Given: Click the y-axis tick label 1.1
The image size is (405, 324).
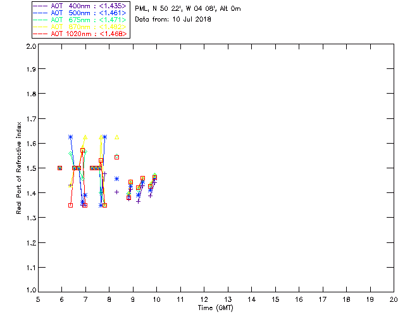Looking at the screenshot, I should coord(31,268).
